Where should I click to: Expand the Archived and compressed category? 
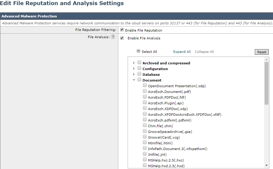pyautogui.click(x=134, y=63)
